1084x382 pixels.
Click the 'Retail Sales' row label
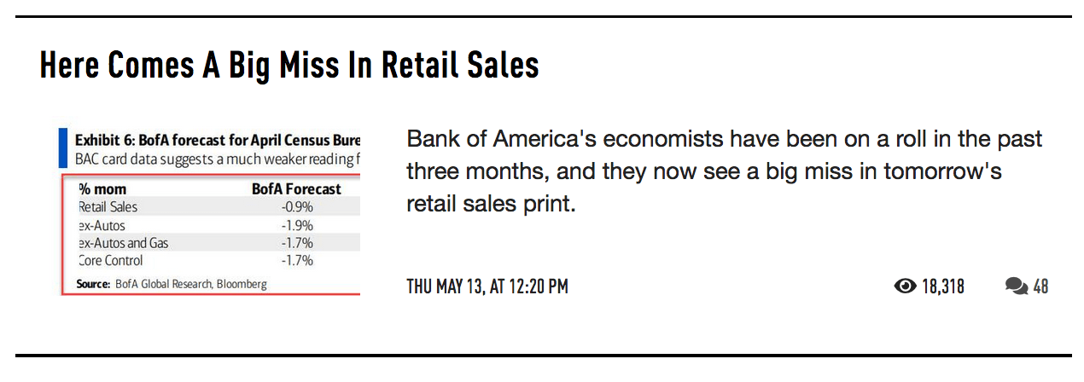tap(108, 207)
